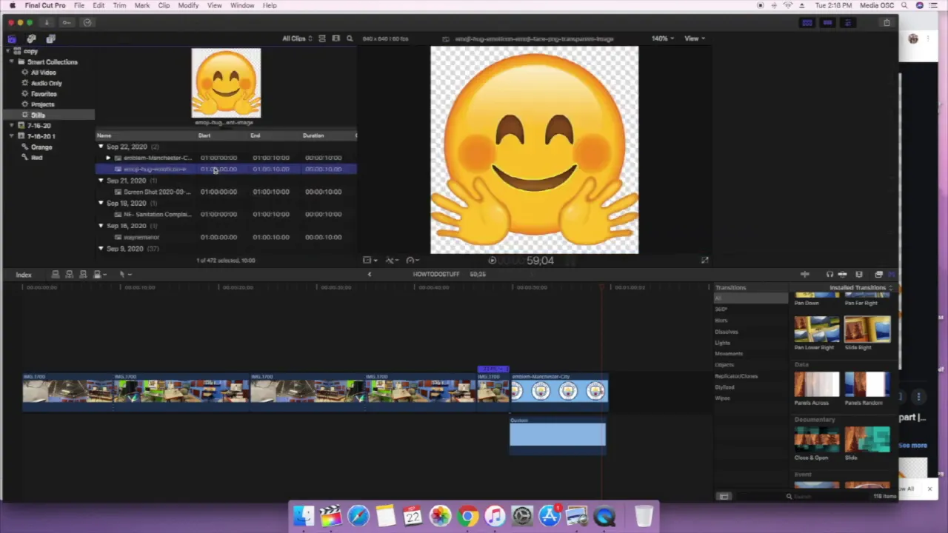The width and height of the screenshot is (948, 533).
Task: Click the overwrite clip edit icon
Action: [99, 275]
